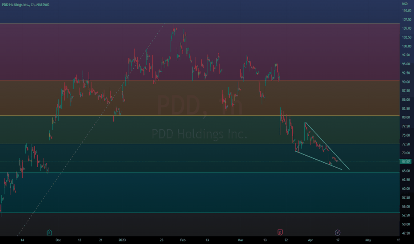
Task: Click the 75.00 price axis label
Action: click(406, 135)
